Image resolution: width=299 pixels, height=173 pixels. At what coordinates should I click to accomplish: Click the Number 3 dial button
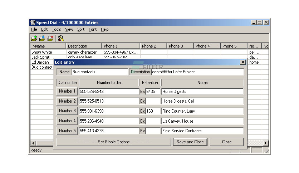(x=67, y=111)
